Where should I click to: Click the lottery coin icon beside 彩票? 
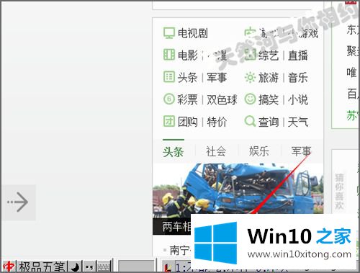click(x=169, y=99)
